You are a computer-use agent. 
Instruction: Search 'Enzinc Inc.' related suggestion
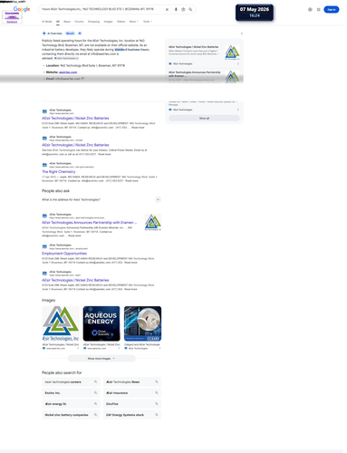(71, 393)
